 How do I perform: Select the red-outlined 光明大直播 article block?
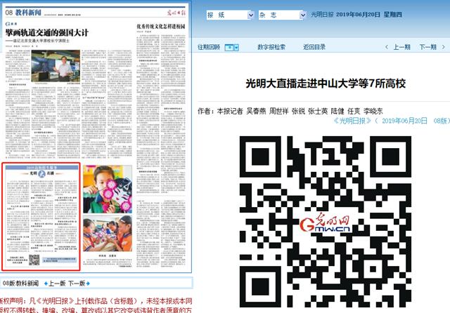click(x=41, y=217)
